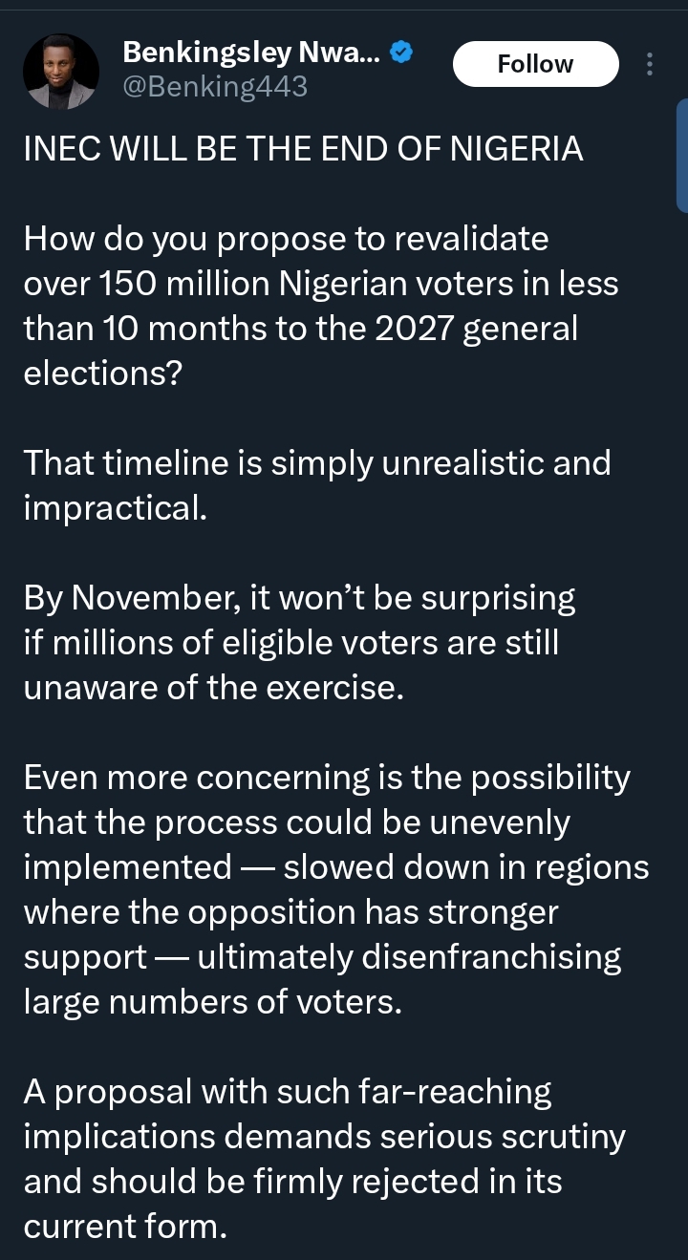This screenshot has height=1260, width=688.
Task: Select the headline INEC WILL BE THE END OF NIGERIA
Action: point(303,148)
